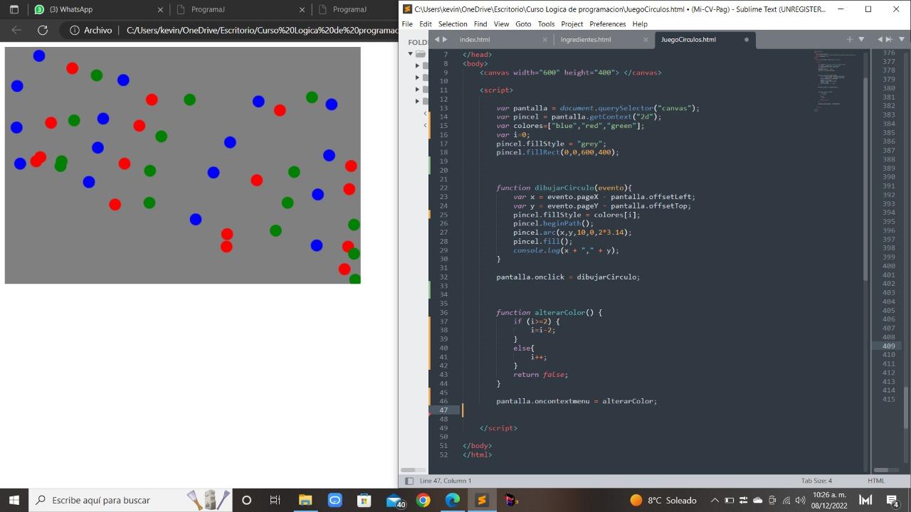Open the Find menu
Image resolution: width=911 pixels, height=512 pixels.
(480, 24)
